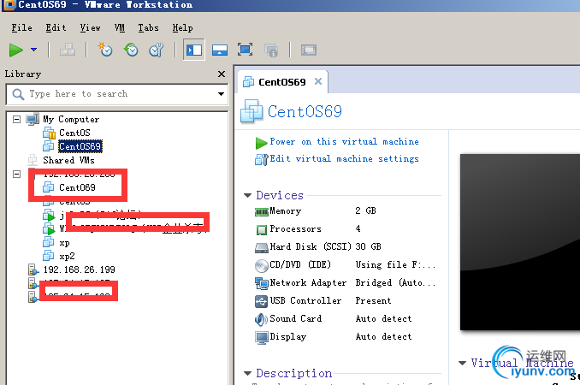The height and width of the screenshot is (385, 580).
Task: Open the Tabs menu
Action: 148,27
